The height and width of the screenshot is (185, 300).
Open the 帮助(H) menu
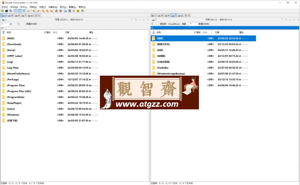tap(82, 7)
